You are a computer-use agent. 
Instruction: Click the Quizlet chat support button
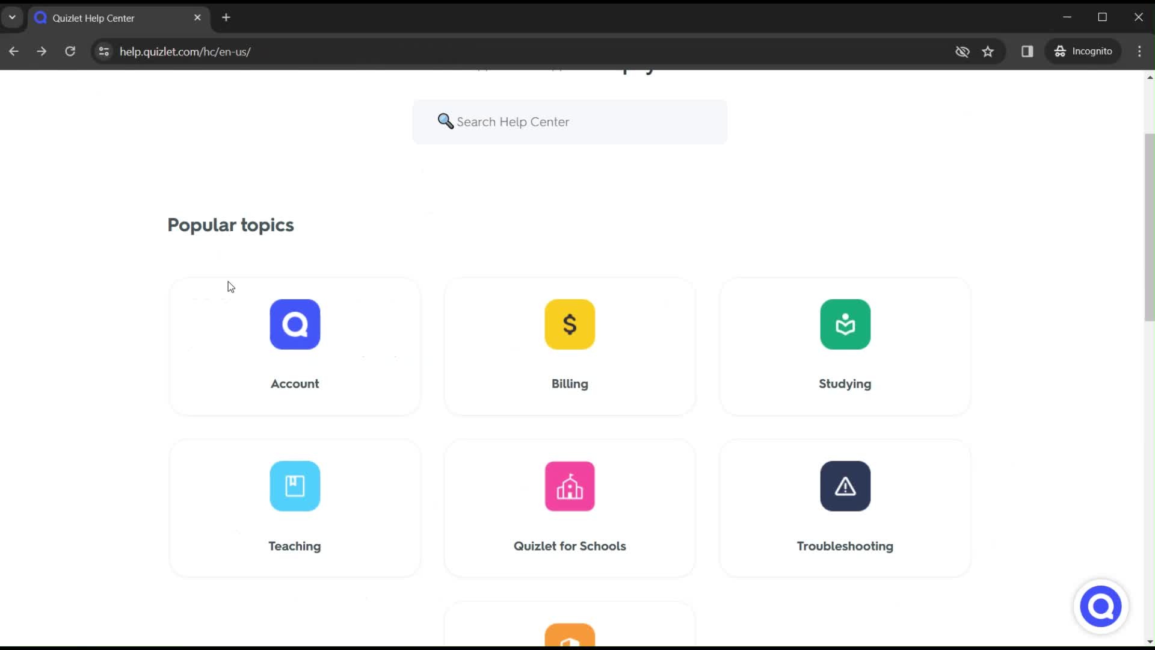(x=1102, y=606)
